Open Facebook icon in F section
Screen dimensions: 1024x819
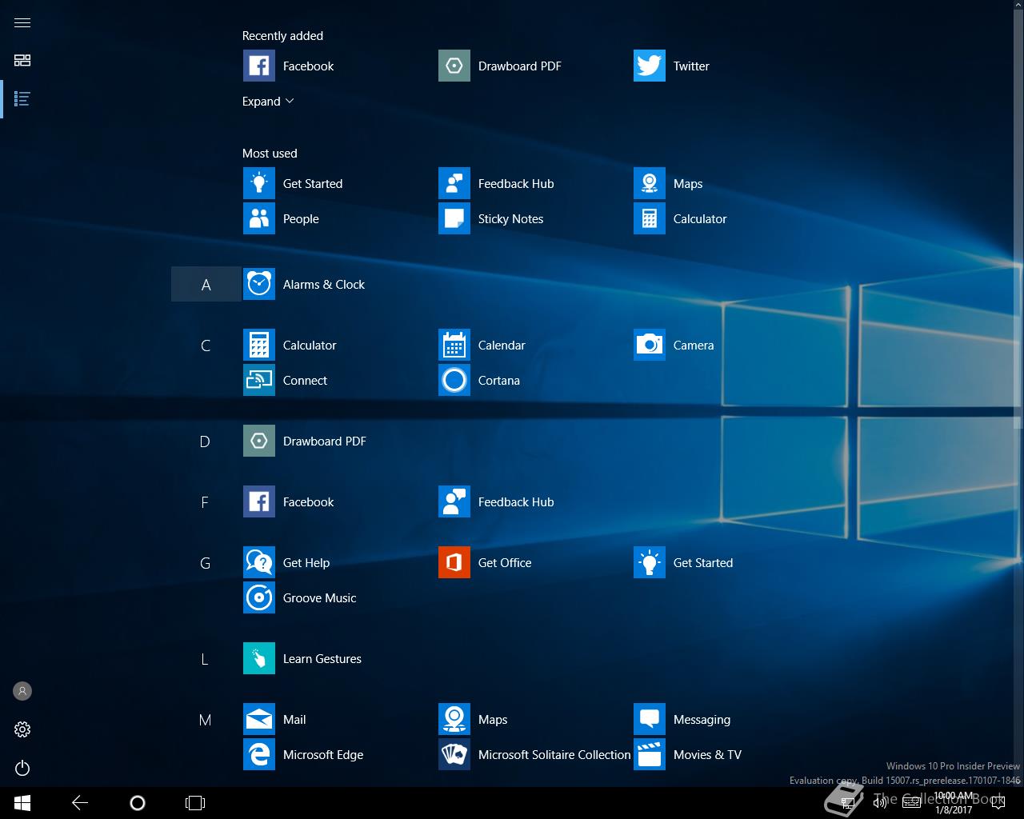(259, 501)
